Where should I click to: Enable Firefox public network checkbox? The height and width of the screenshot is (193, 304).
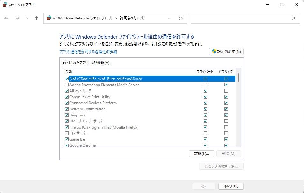226,127
